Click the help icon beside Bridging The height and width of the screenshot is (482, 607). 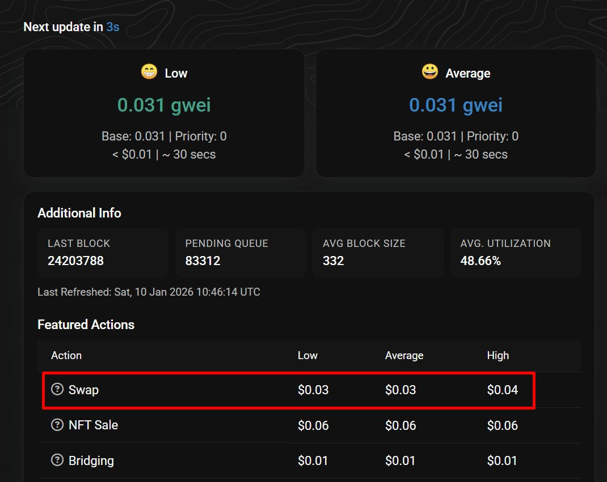(57, 460)
